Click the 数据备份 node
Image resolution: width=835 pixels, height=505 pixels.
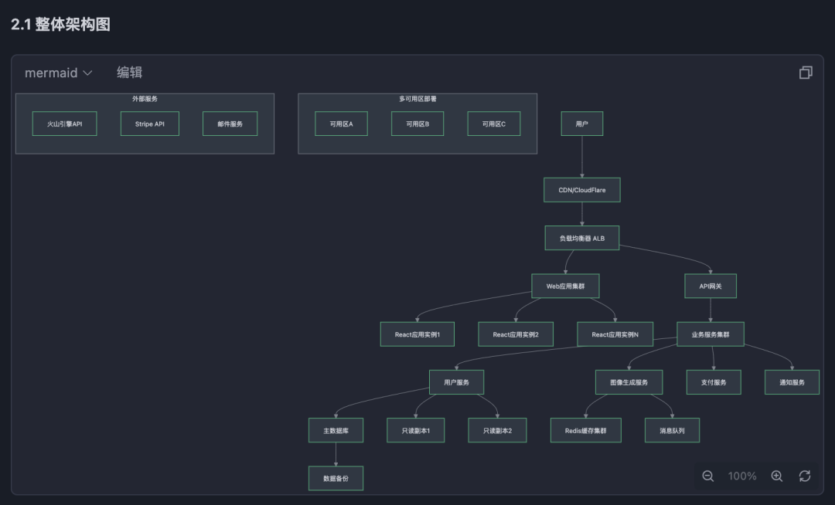click(x=336, y=478)
